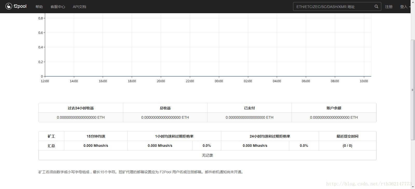Click the magnifier search icon
415x189 pixels.
coord(376,6)
